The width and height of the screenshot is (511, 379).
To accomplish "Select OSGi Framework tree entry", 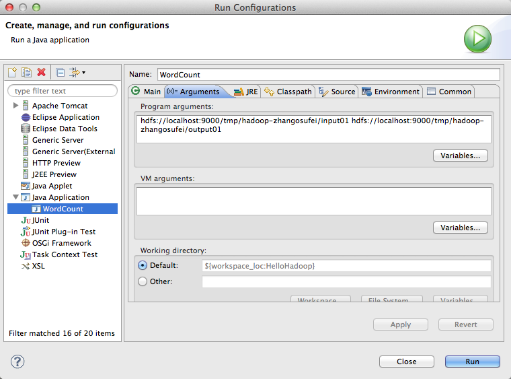I will click(62, 243).
